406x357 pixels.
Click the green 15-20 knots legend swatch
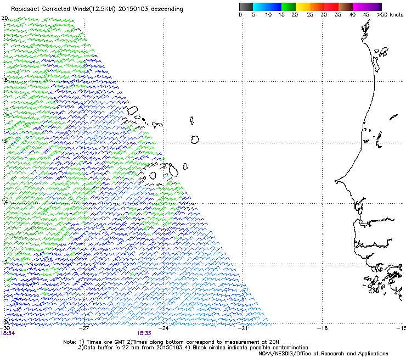coord(289,7)
